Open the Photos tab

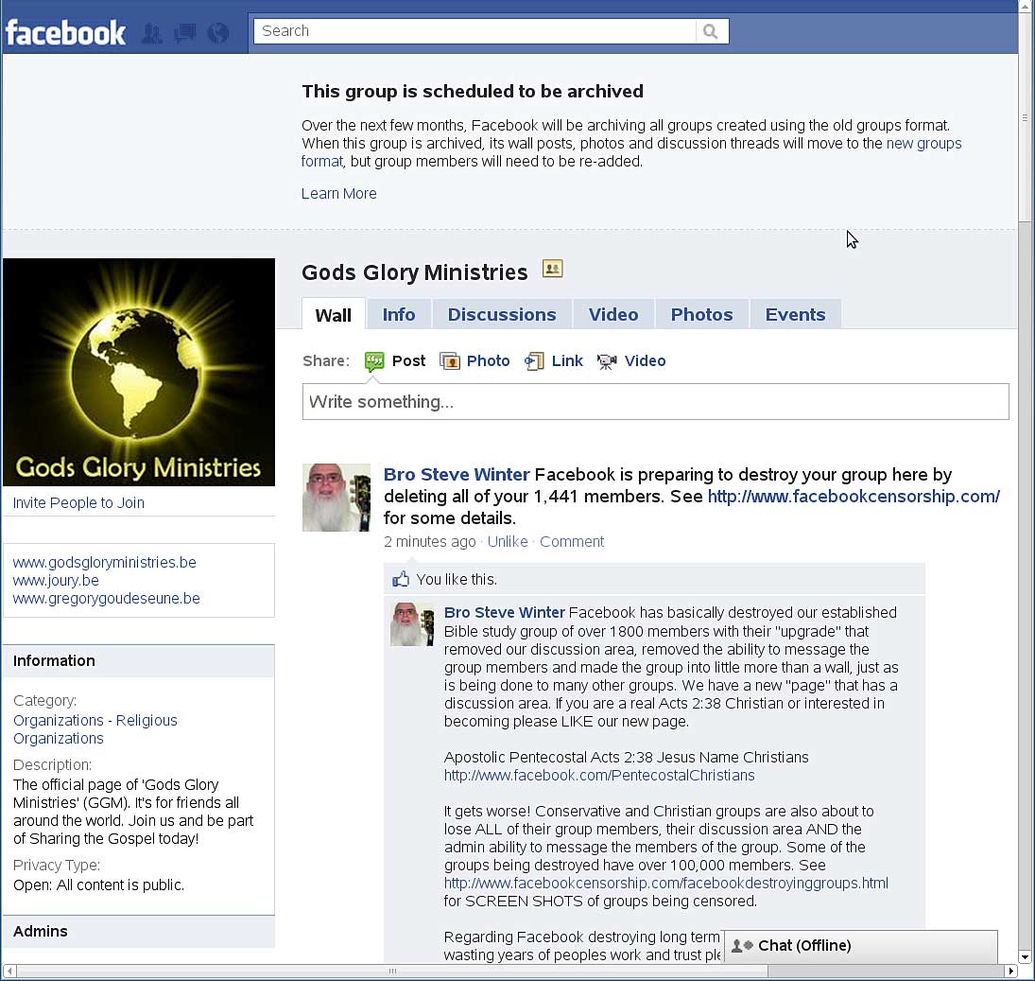click(x=701, y=314)
